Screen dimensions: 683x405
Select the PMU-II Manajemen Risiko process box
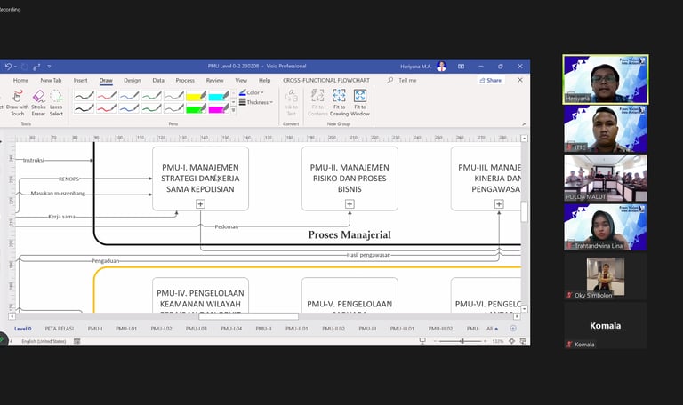[x=350, y=179]
